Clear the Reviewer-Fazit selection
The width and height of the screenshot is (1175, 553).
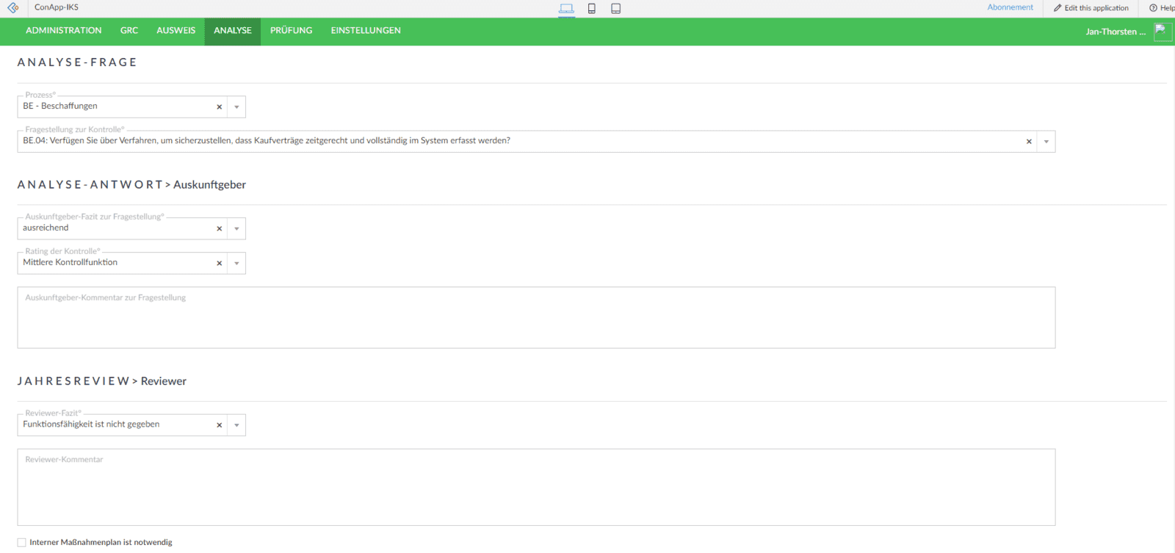[219, 425]
